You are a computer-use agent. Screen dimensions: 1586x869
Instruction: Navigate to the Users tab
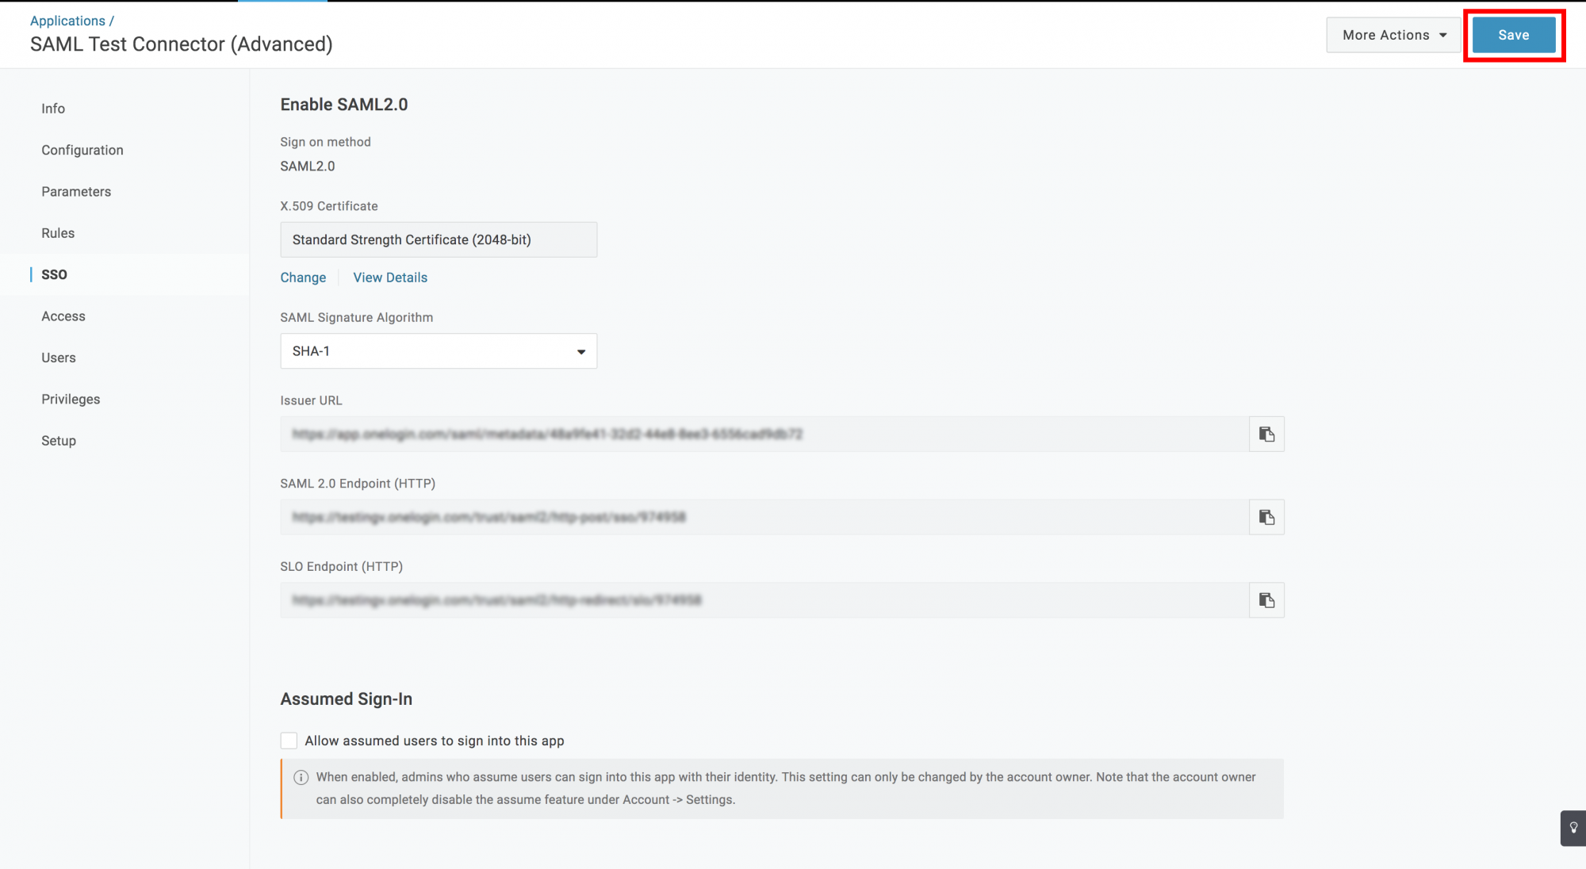[x=59, y=358]
